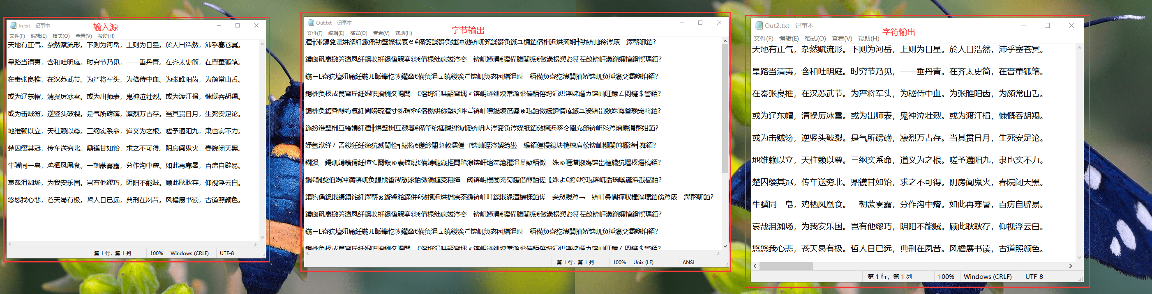Click vertical scroll up arrow in Out2.txt
1152x294 pixels.
(x=1079, y=48)
